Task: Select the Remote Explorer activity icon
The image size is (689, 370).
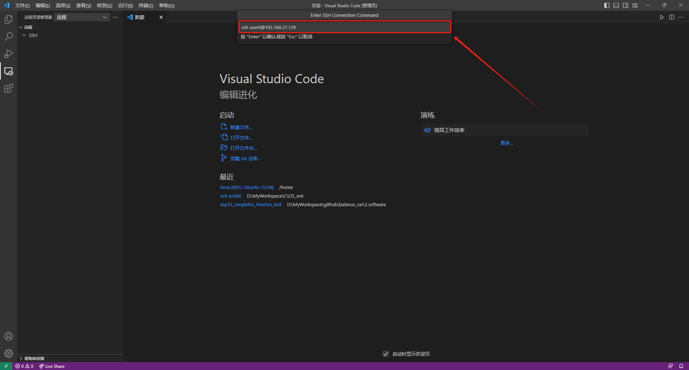Action: point(9,71)
